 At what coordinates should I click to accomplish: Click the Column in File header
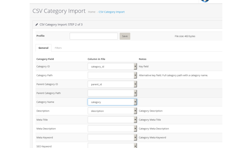pos(96,59)
